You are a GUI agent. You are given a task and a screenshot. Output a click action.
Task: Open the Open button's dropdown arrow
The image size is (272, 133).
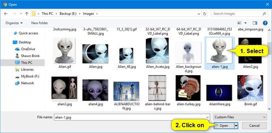click(x=236, y=126)
